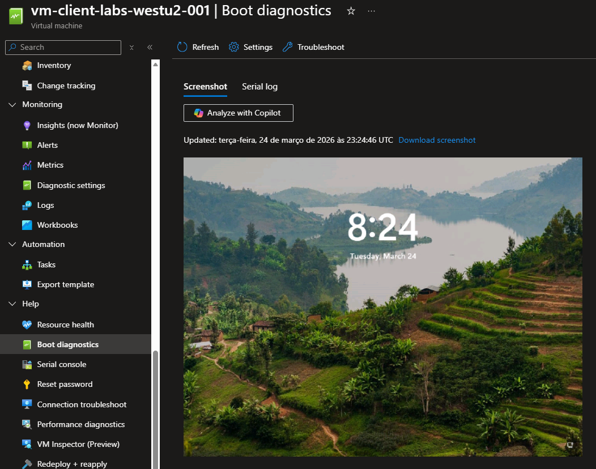Click the Download screenshot link

click(x=437, y=140)
